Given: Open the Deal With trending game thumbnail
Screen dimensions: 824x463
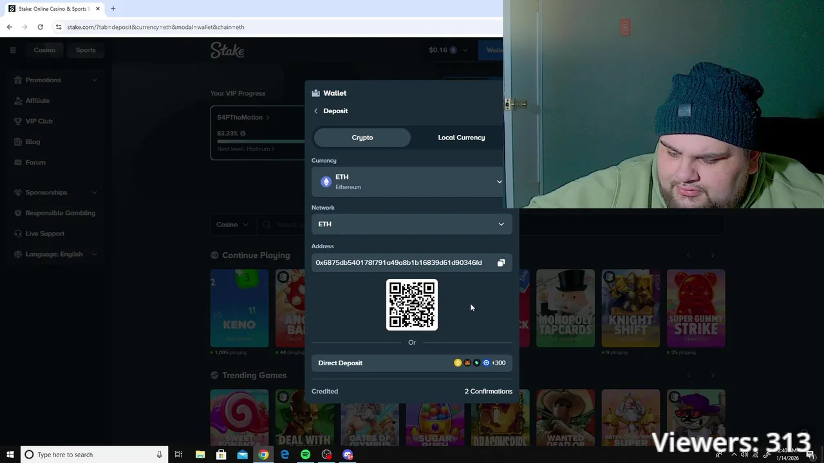Looking at the screenshot, I should coord(304,418).
